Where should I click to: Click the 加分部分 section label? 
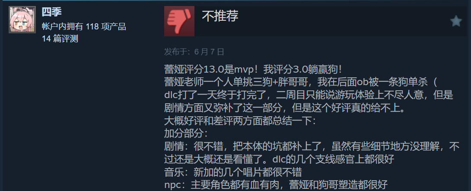[186, 134]
